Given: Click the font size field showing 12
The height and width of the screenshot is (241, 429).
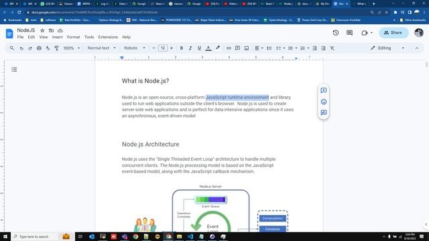Looking at the screenshot, I should click(163, 48).
